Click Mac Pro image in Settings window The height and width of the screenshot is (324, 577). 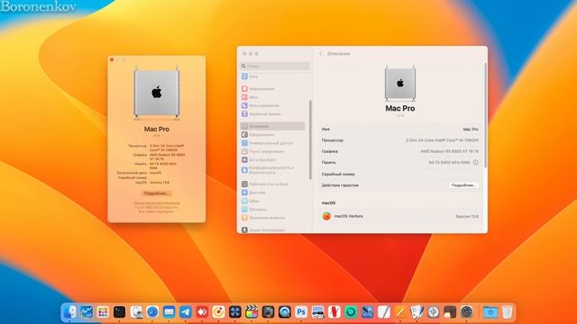pos(400,84)
